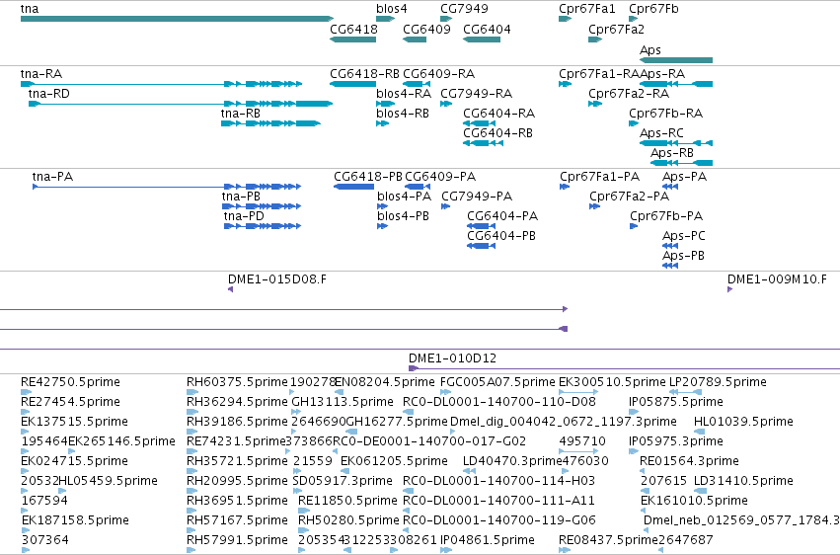Click the CG6404 gene arrow glyph
Screen dimensions: 840x555
[482, 40]
